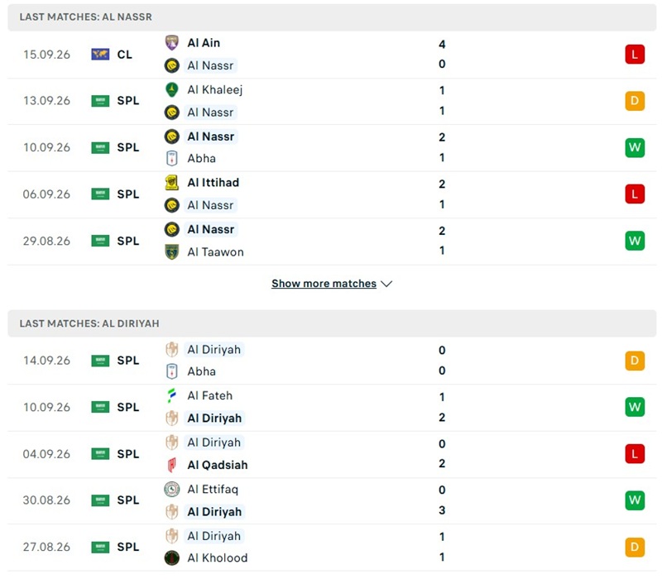Image resolution: width=662 pixels, height=579 pixels.
Task: Select the Al Nassr vs Abha match row
Action: pyautogui.click(x=332, y=148)
